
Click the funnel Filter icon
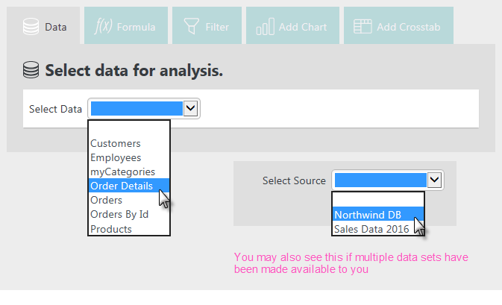[192, 26]
